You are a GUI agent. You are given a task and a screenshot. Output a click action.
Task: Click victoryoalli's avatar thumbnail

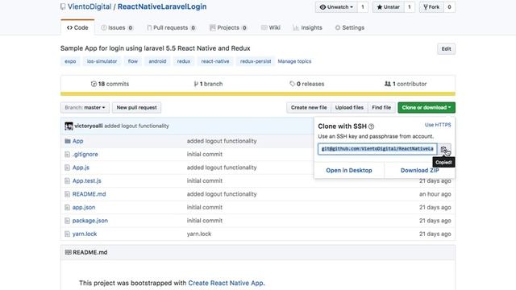pos(69,126)
